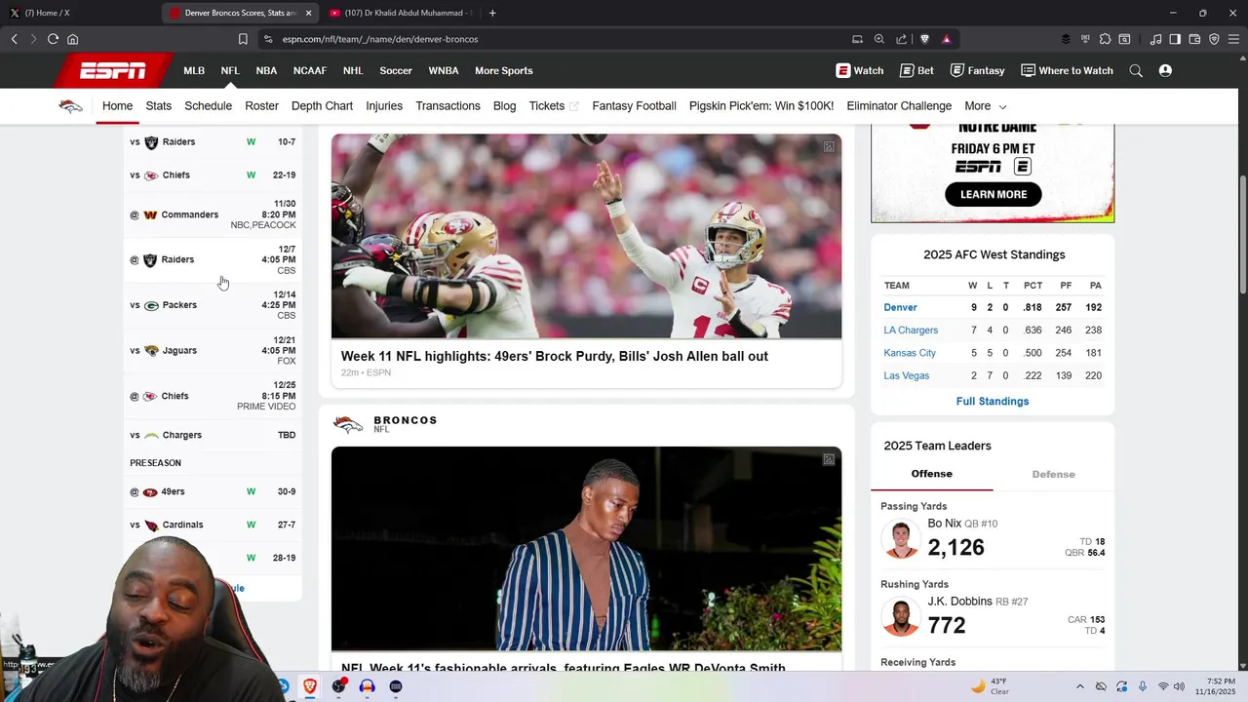Click the LEARN MORE ad button
This screenshot has height=702, width=1248.
point(994,194)
